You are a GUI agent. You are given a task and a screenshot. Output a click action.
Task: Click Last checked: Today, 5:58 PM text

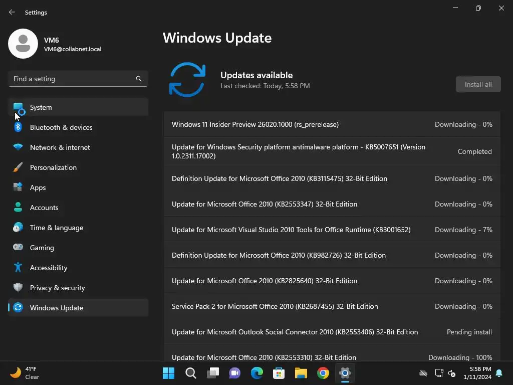click(265, 86)
